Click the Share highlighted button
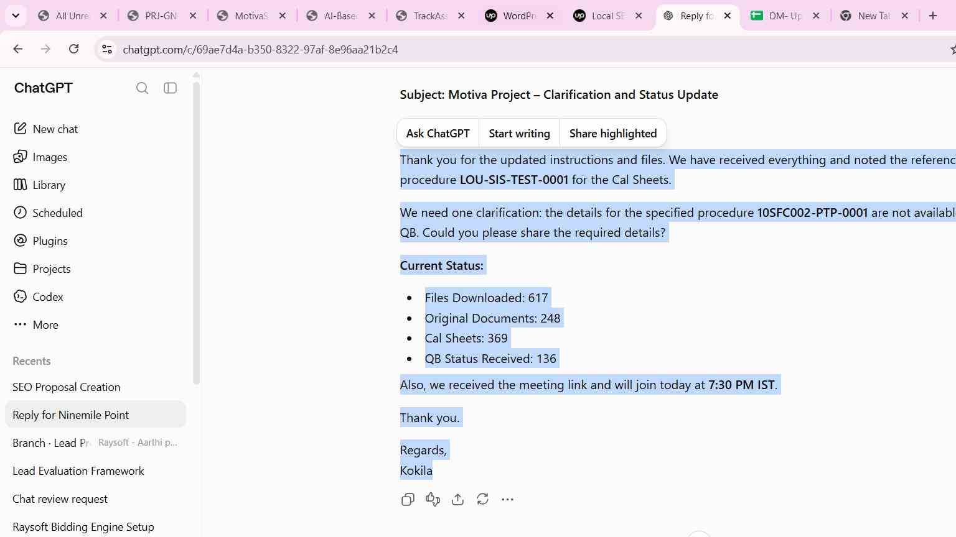Screen dimensions: 956x537 [613, 134]
